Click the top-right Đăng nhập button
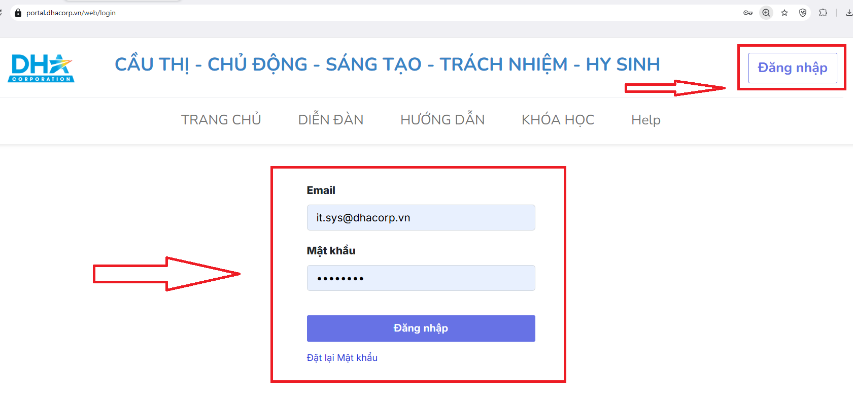853x395 pixels. click(x=792, y=68)
